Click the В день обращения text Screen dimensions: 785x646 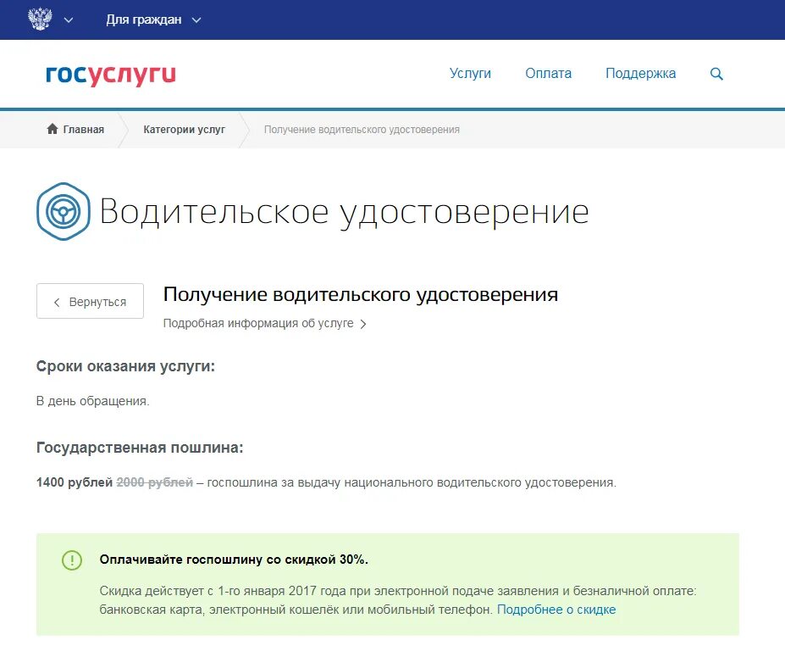pos(92,401)
